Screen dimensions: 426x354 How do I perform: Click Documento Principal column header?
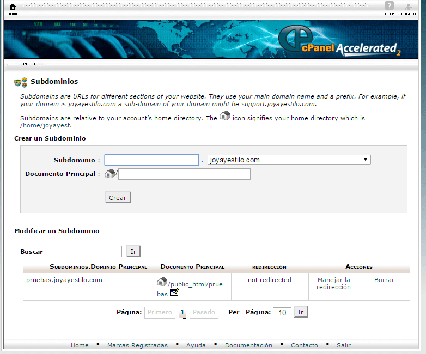pyautogui.click(x=192, y=267)
